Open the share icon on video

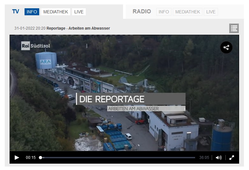coord(226,48)
